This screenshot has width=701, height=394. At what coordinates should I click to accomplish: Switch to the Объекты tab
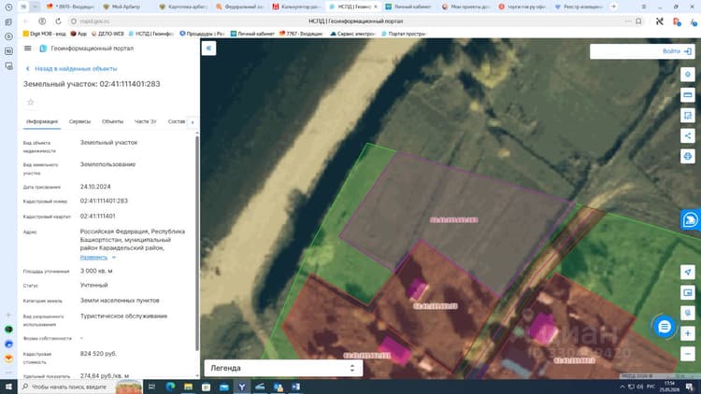(112, 121)
